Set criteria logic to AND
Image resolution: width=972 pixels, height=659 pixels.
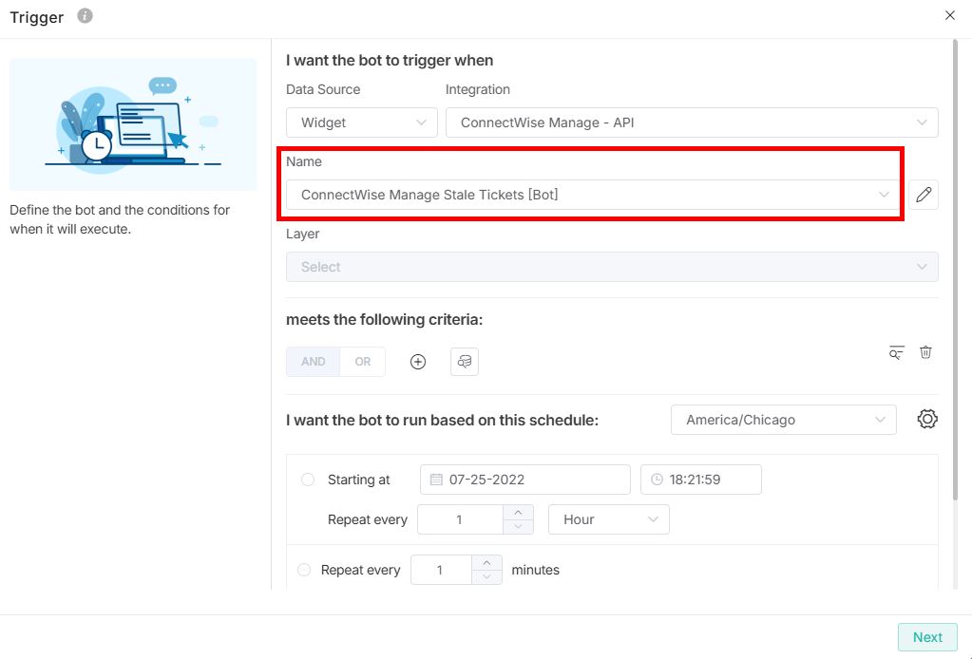[313, 362]
